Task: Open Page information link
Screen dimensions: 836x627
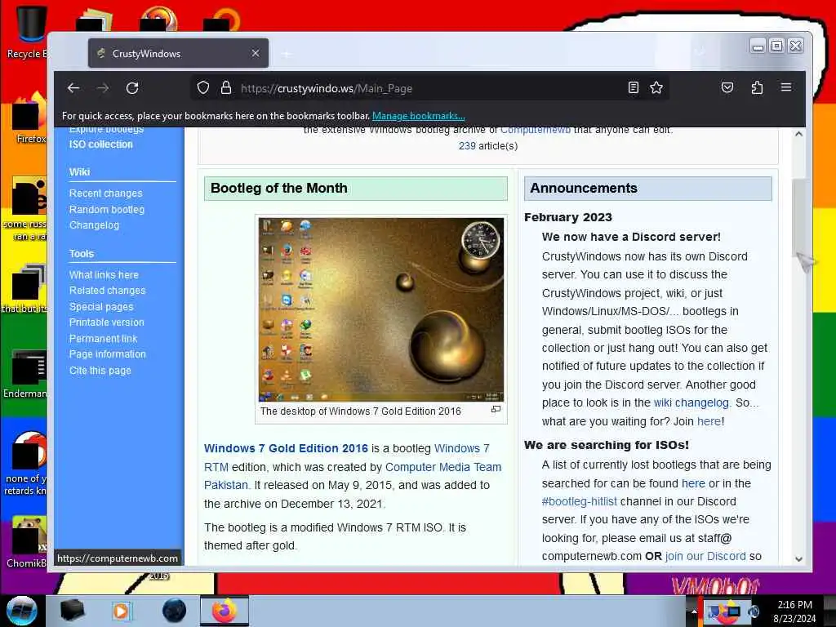Action: tap(107, 354)
